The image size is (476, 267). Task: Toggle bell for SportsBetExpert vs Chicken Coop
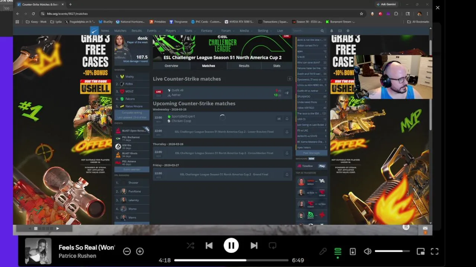(x=287, y=119)
